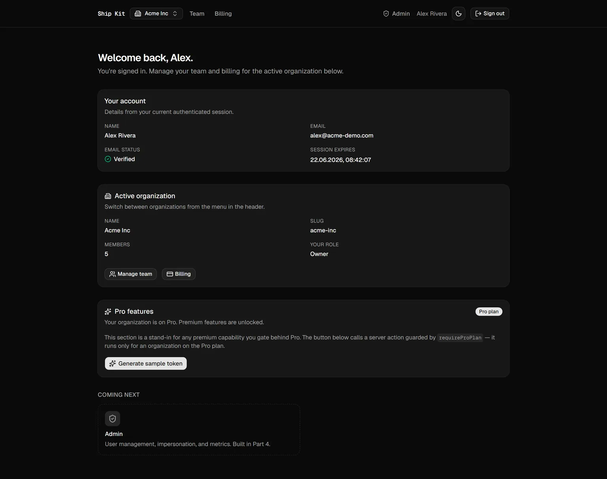Click the Sign out button

tap(490, 13)
